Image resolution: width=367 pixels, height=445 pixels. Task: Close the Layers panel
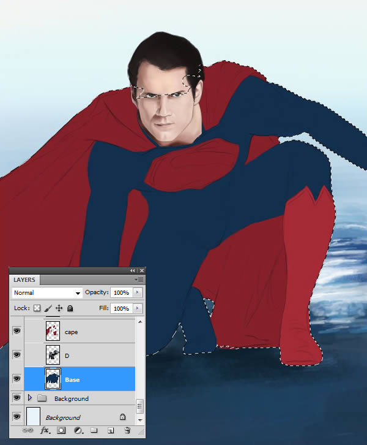(142, 270)
